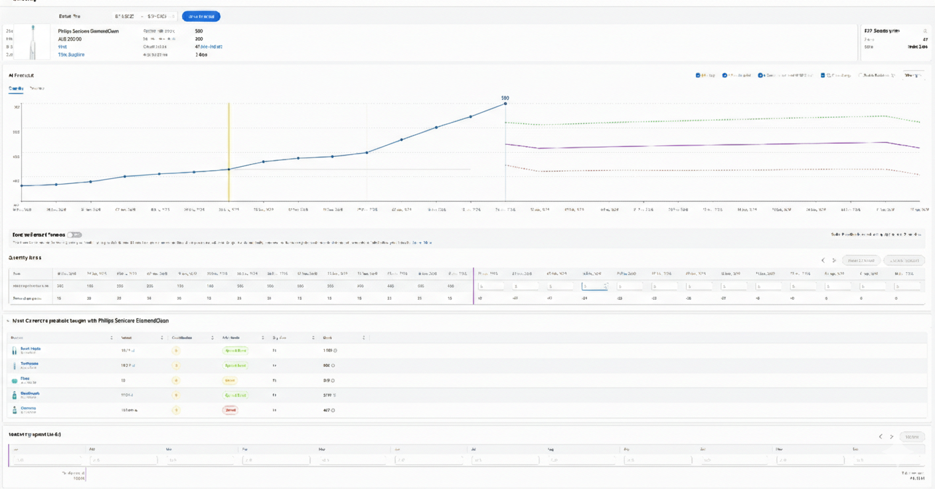Select the Charts tab
This screenshot has height=489, width=935.
click(15, 87)
